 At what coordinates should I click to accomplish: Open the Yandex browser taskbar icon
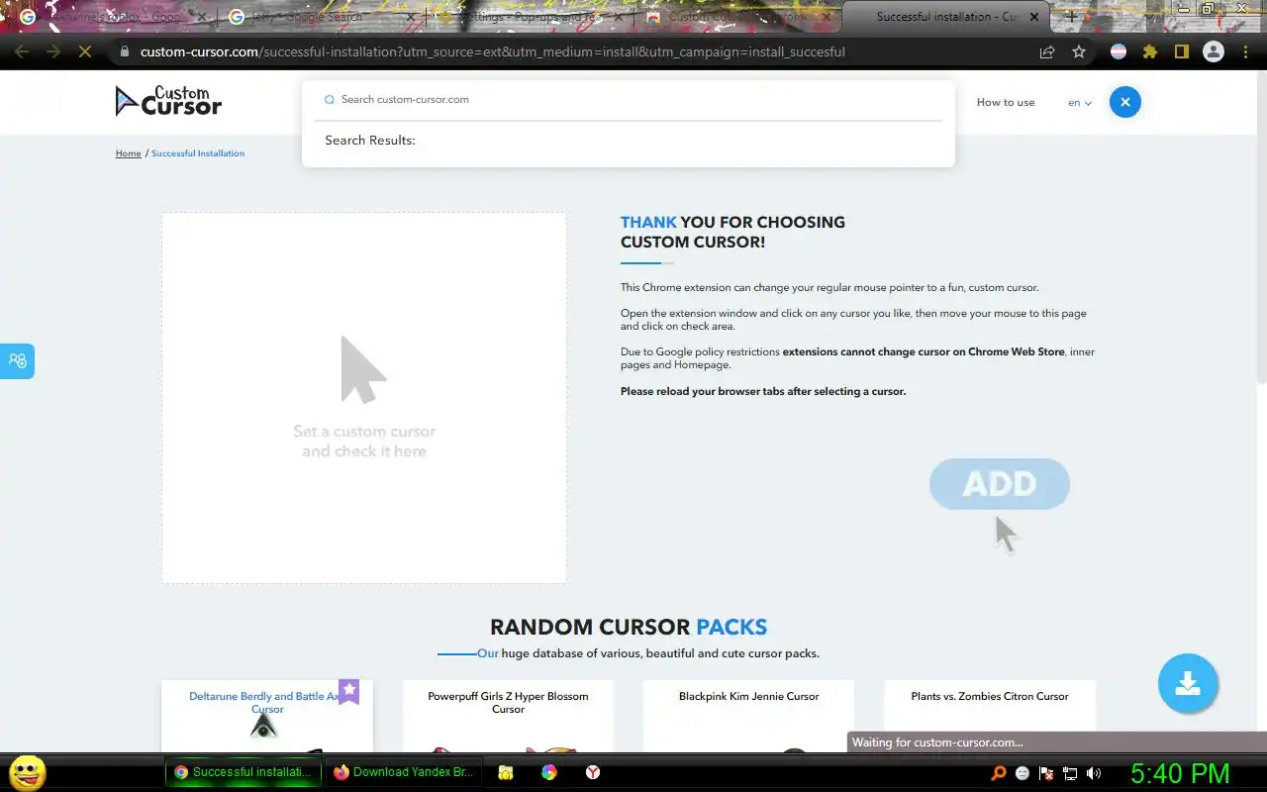tap(593, 772)
